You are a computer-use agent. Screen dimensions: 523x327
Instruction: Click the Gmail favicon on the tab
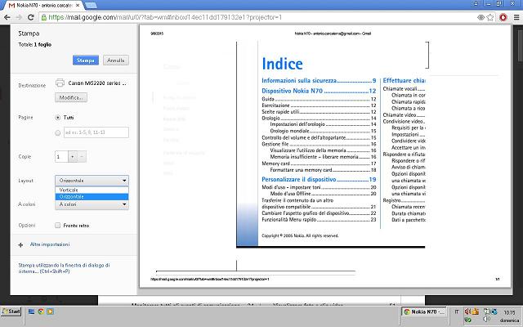pos(12,5)
